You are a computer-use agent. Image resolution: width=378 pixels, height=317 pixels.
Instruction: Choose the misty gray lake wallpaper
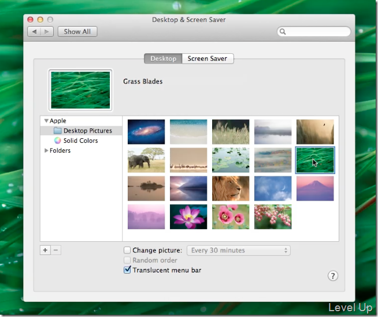pos(273,132)
